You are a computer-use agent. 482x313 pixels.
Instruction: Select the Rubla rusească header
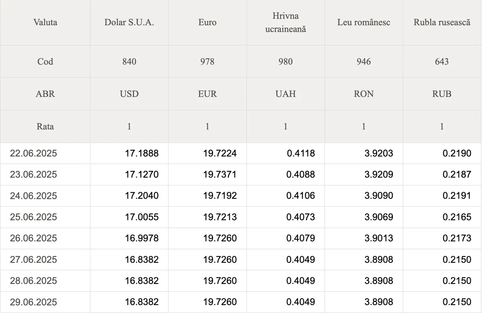[442, 22]
